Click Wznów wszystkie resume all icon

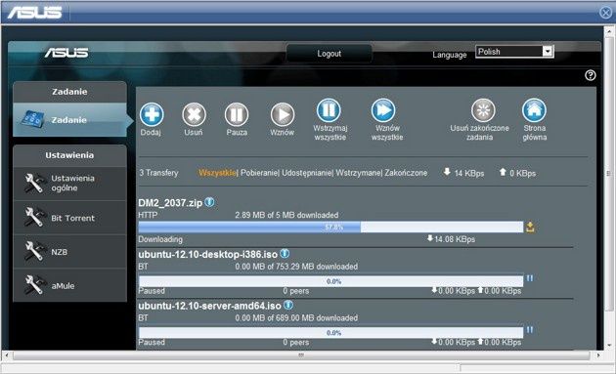pos(383,110)
